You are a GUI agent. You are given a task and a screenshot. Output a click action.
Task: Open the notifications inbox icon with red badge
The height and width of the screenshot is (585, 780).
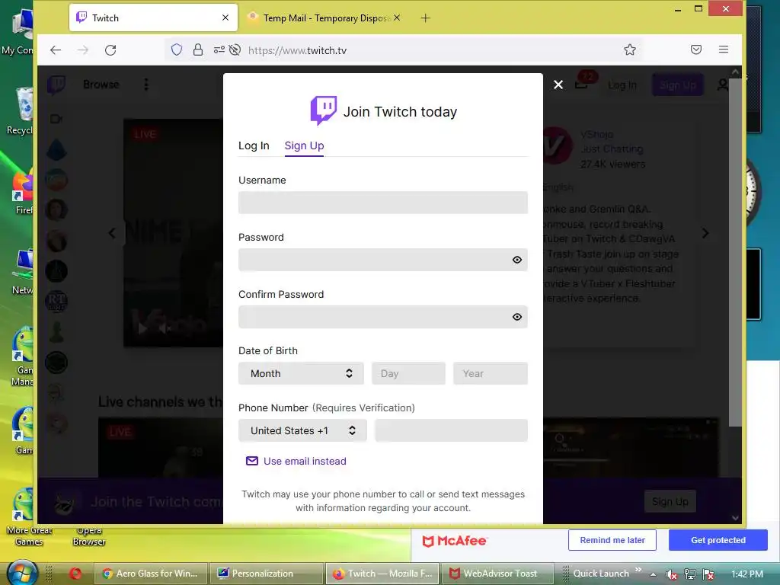[581, 85]
